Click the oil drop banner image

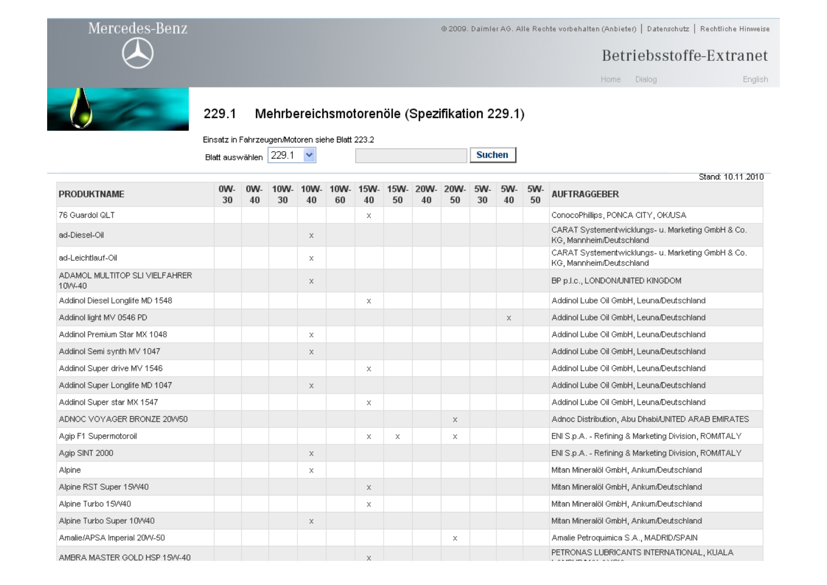[x=118, y=109]
